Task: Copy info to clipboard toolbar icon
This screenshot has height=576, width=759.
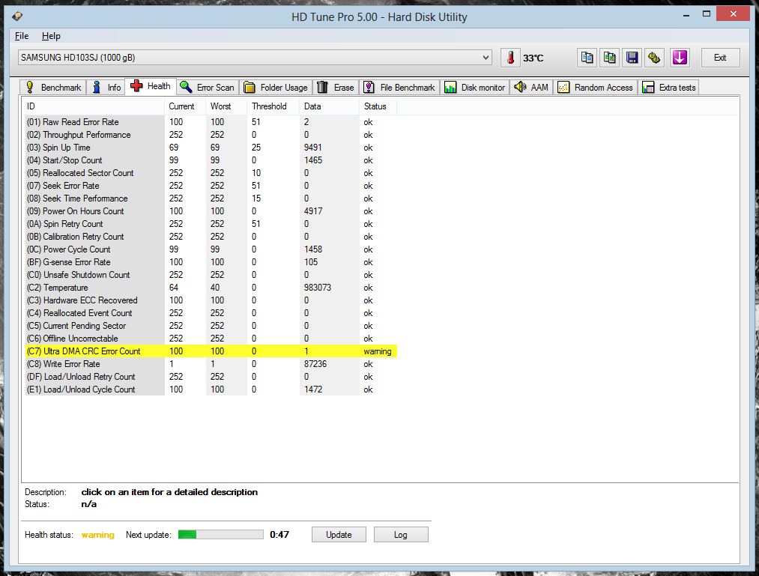Action: click(587, 58)
